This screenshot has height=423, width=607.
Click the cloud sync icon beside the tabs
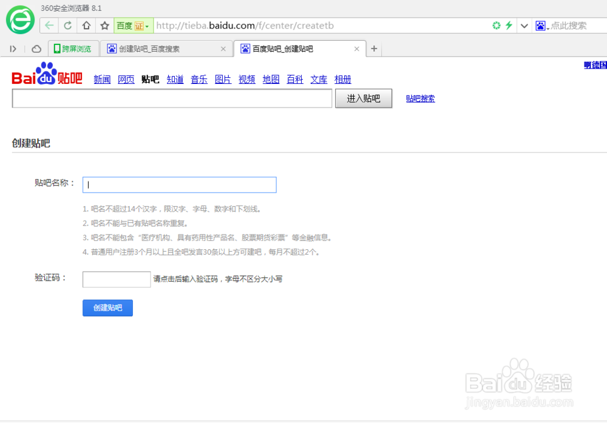coord(35,49)
